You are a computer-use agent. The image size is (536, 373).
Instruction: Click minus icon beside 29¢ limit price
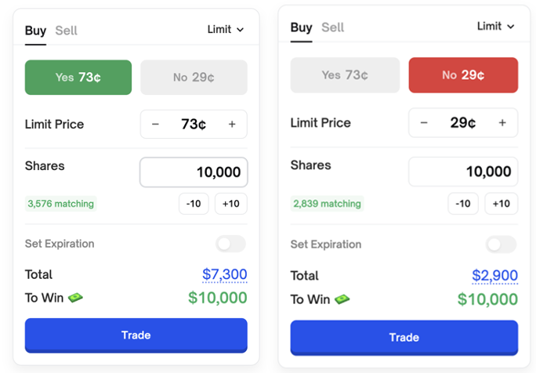[424, 123]
